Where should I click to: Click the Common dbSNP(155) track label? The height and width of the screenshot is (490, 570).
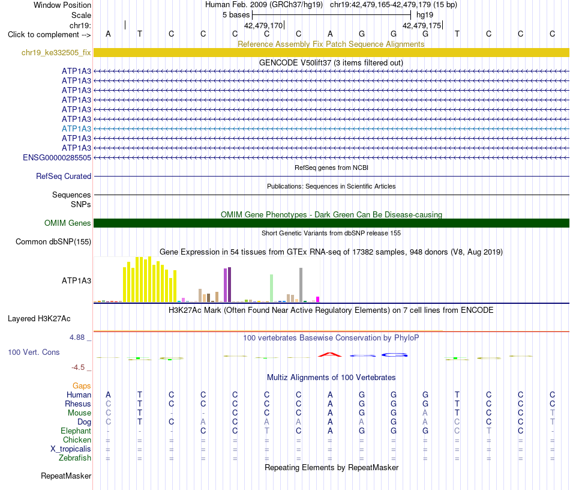tap(53, 241)
